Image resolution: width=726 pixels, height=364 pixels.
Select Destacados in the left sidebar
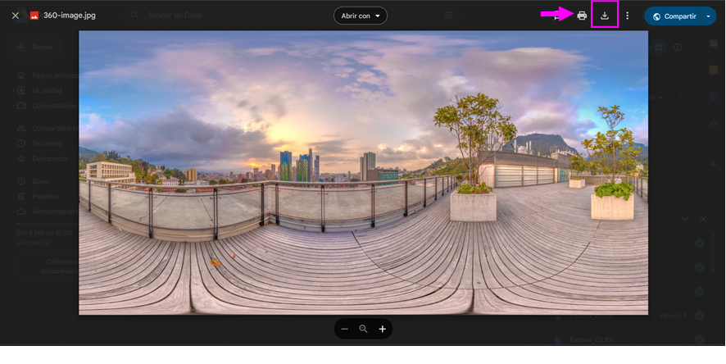click(x=49, y=158)
